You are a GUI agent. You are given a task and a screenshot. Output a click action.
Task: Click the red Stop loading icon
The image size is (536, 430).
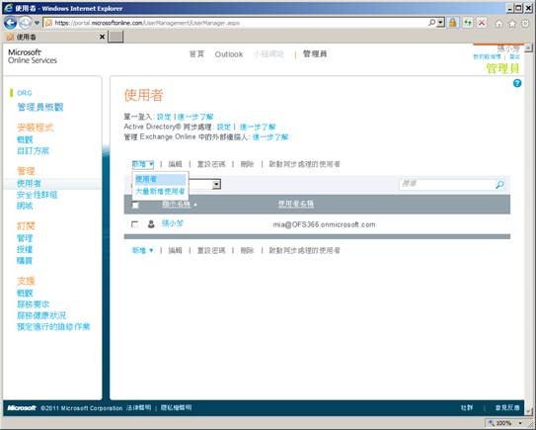[x=482, y=23]
